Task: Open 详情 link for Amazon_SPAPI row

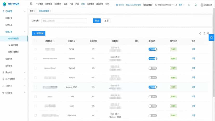Action: 193,87
